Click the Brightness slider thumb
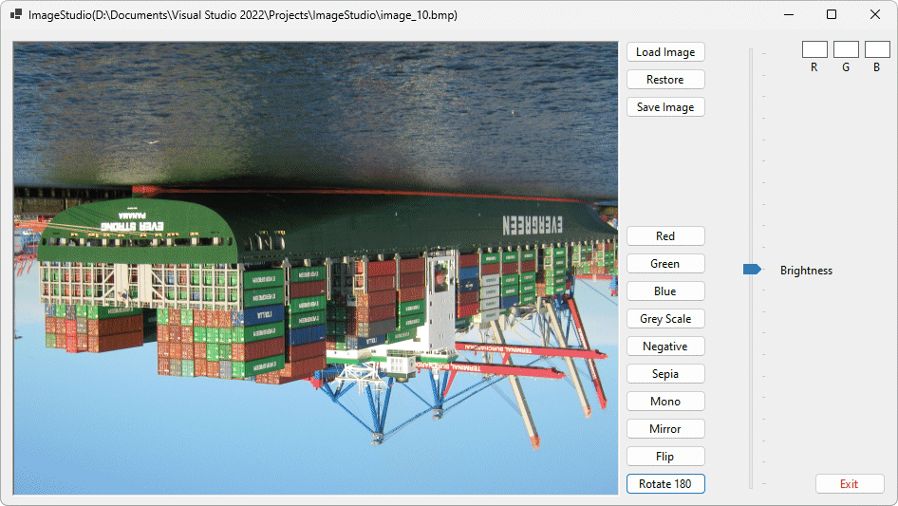Viewport: 898px width, 506px height. [x=752, y=270]
